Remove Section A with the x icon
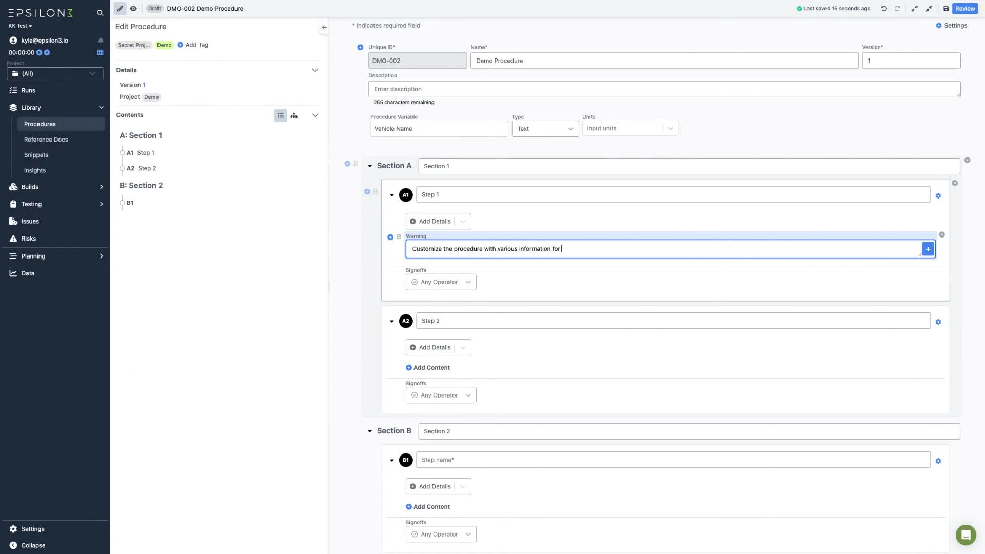The image size is (985, 554). point(967,161)
